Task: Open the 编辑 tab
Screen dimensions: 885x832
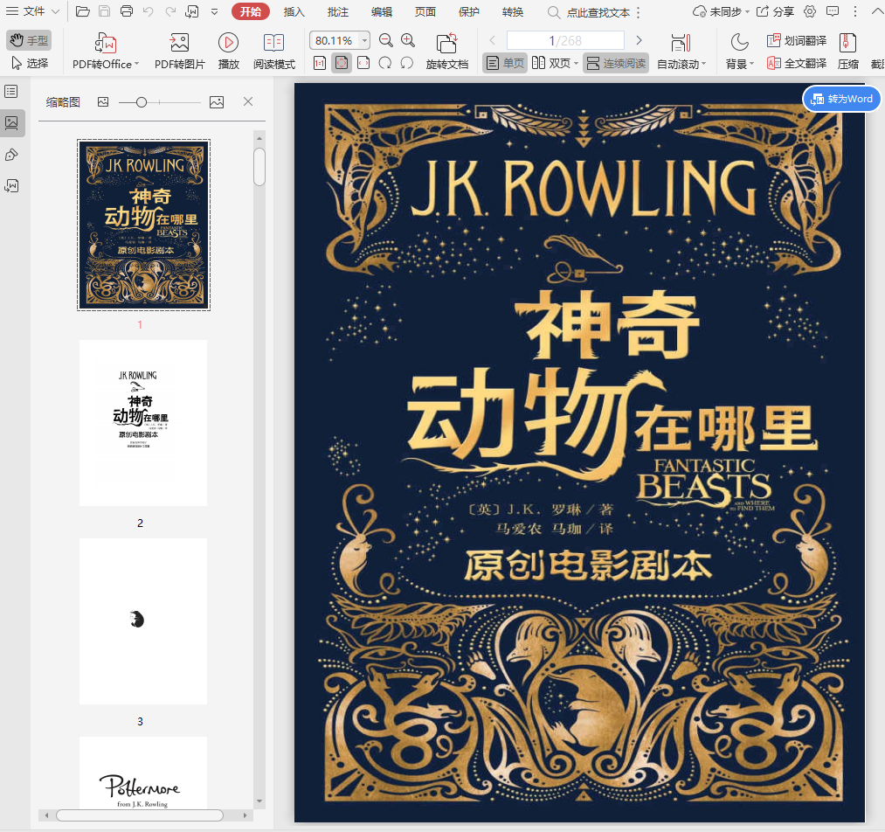Action: (x=382, y=12)
